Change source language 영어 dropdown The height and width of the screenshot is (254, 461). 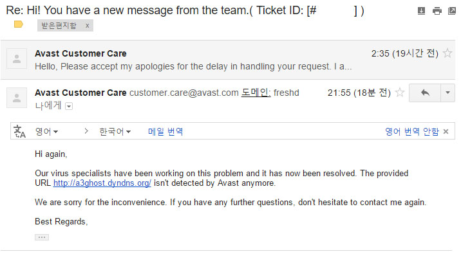(46, 131)
